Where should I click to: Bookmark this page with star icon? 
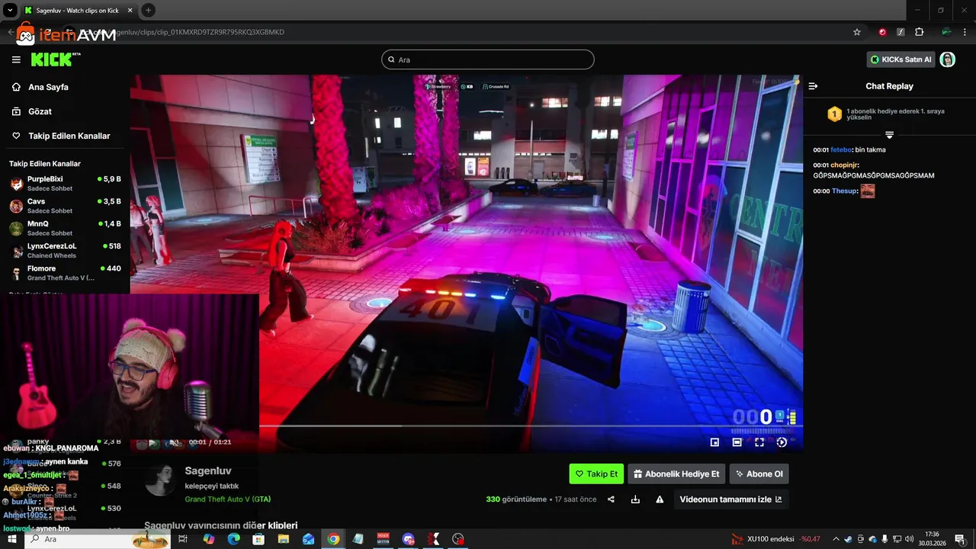click(x=857, y=32)
